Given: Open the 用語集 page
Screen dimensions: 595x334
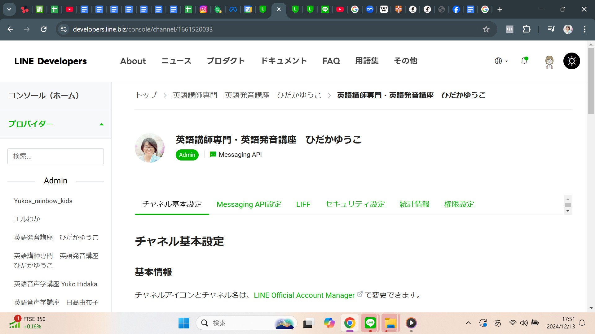Looking at the screenshot, I should [x=367, y=61].
